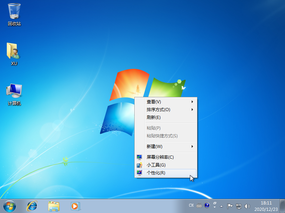Screen dimensions: 285x213
Task: Click the CH input language indicator
Action: (x=191, y=205)
